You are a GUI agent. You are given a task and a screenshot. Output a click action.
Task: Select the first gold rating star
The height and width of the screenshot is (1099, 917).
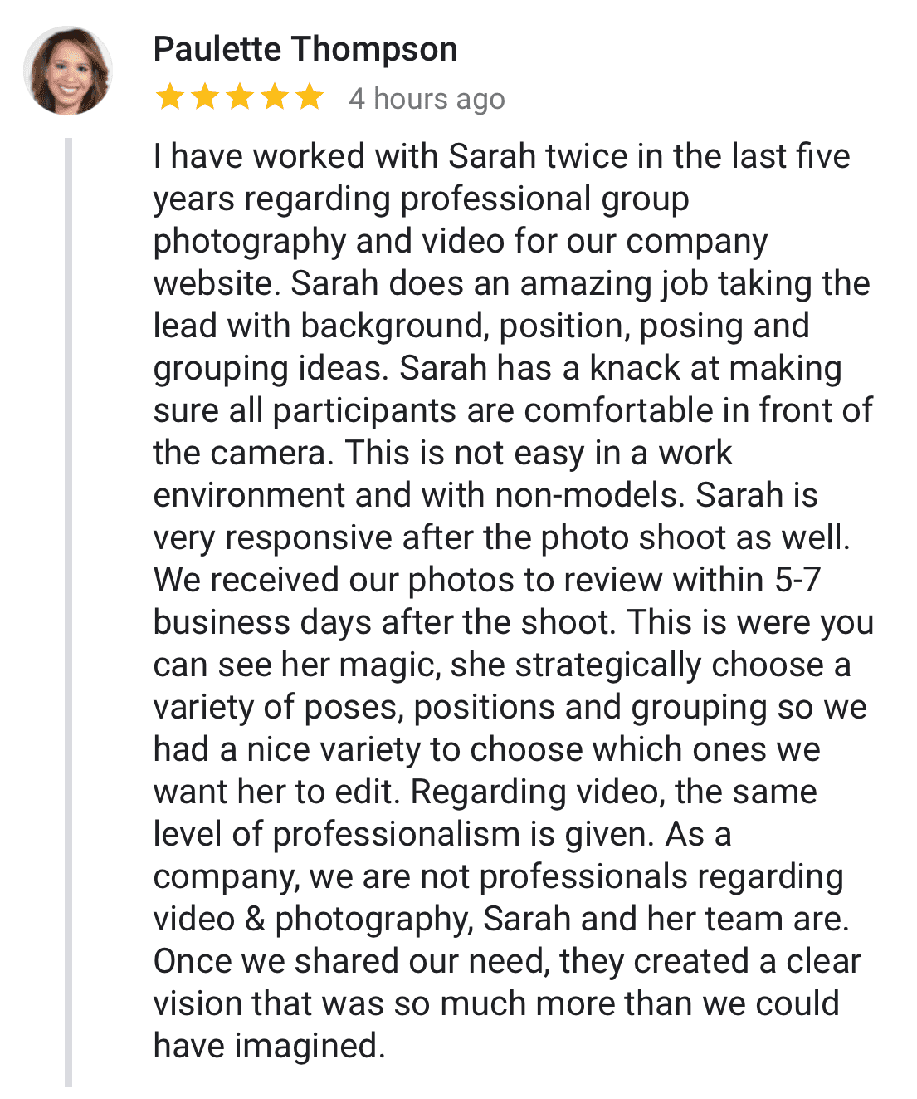[169, 97]
